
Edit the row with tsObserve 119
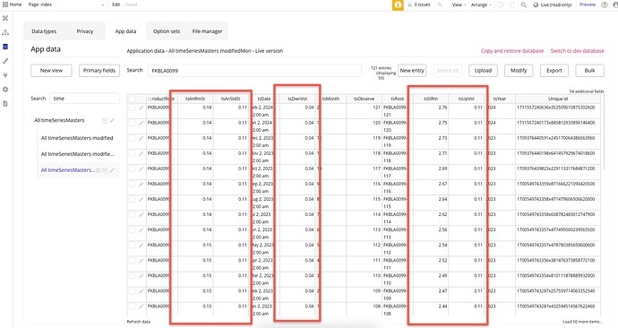[142, 138]
